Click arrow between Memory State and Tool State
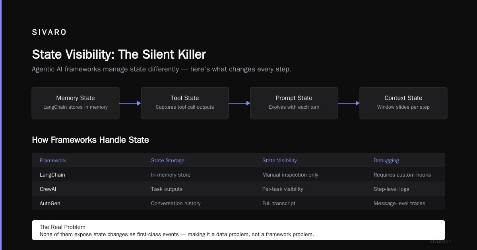 [130, 103]
